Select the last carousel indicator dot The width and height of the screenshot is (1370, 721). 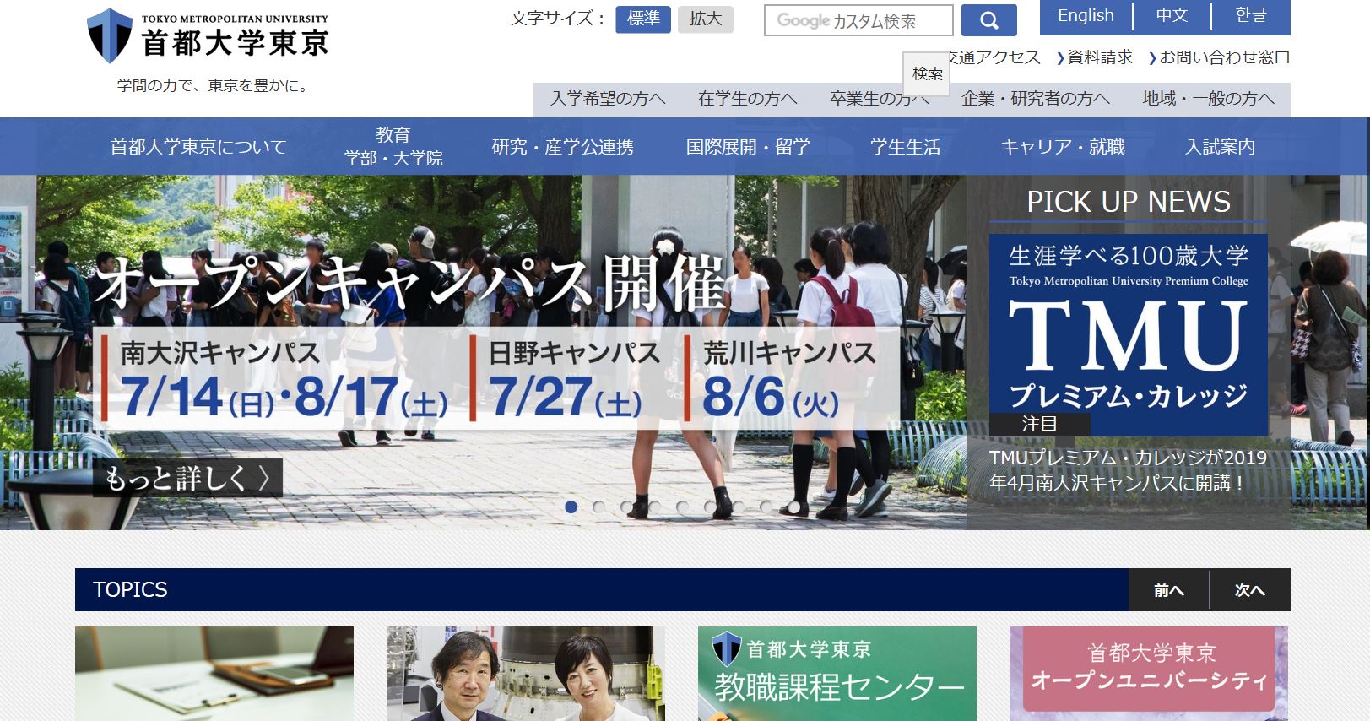794,507
